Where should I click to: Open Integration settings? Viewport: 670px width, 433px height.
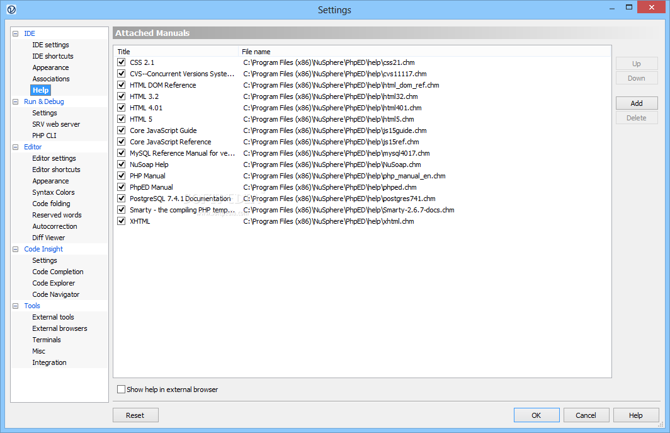49,362
